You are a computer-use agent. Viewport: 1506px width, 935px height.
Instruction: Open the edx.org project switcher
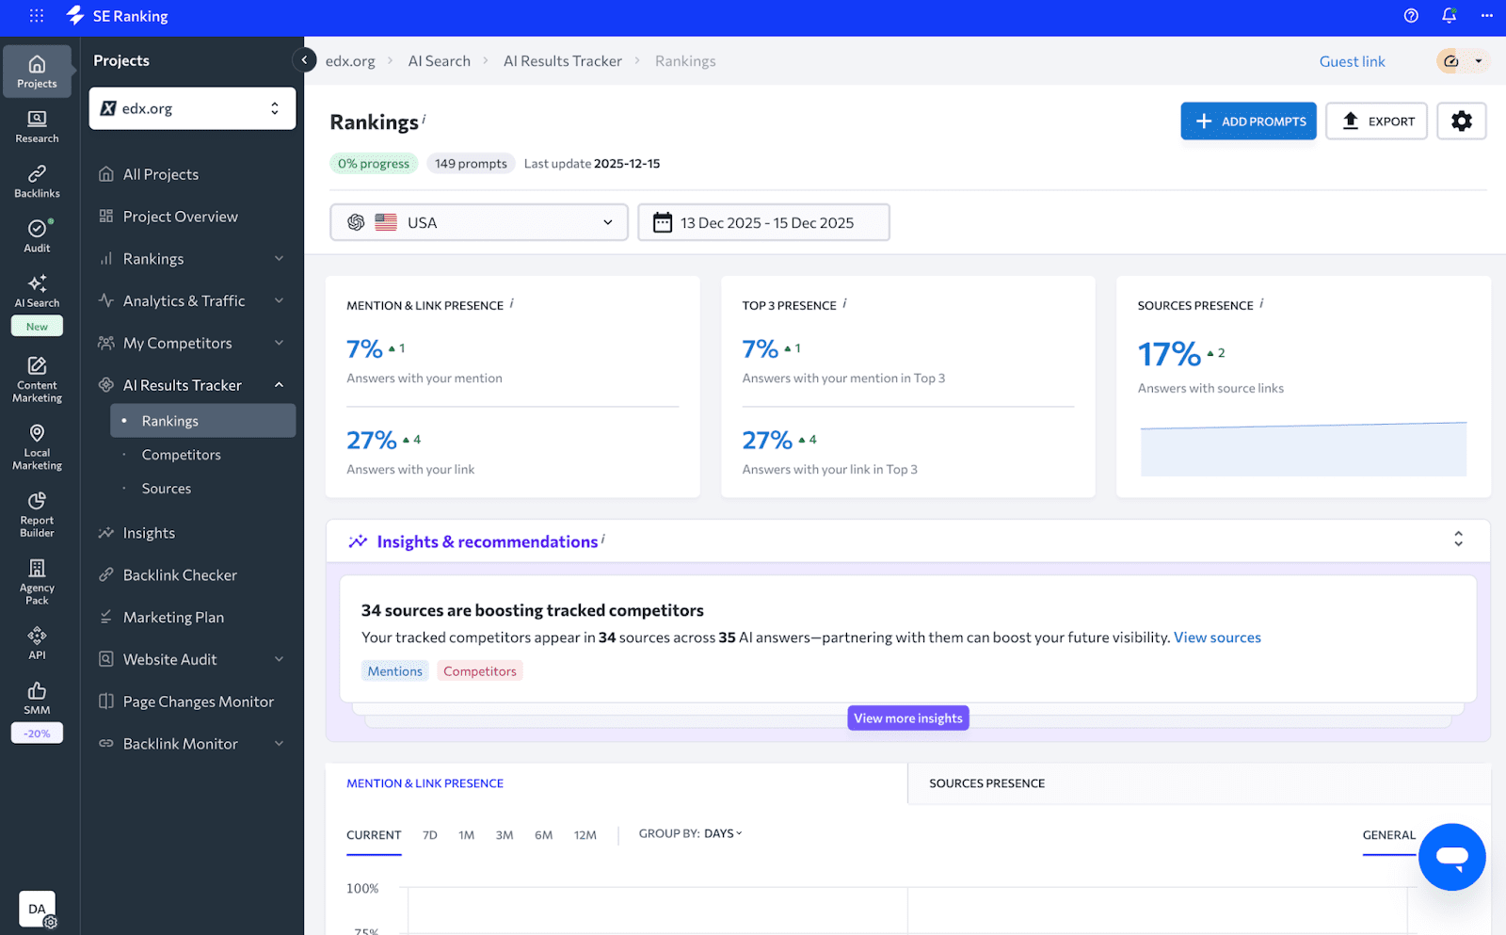(192, 108)
